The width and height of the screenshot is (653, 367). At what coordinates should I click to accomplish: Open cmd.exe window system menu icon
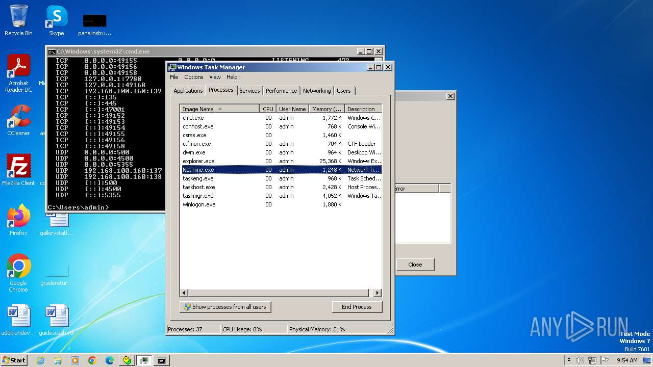click(52, 51)
